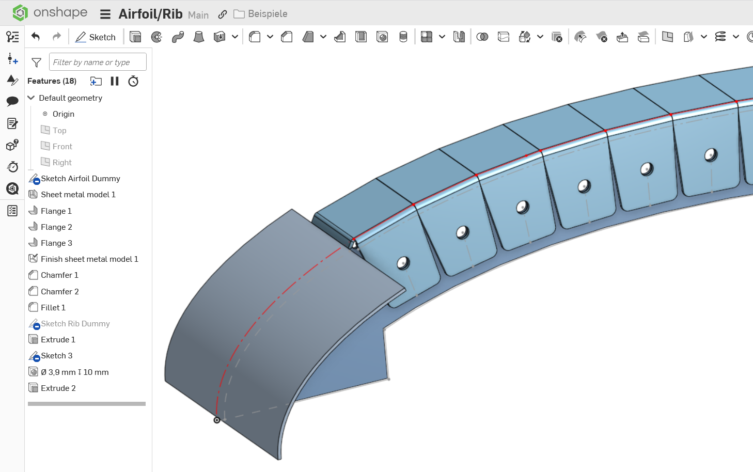Select the Extrude tool in the toolbar

135,37
